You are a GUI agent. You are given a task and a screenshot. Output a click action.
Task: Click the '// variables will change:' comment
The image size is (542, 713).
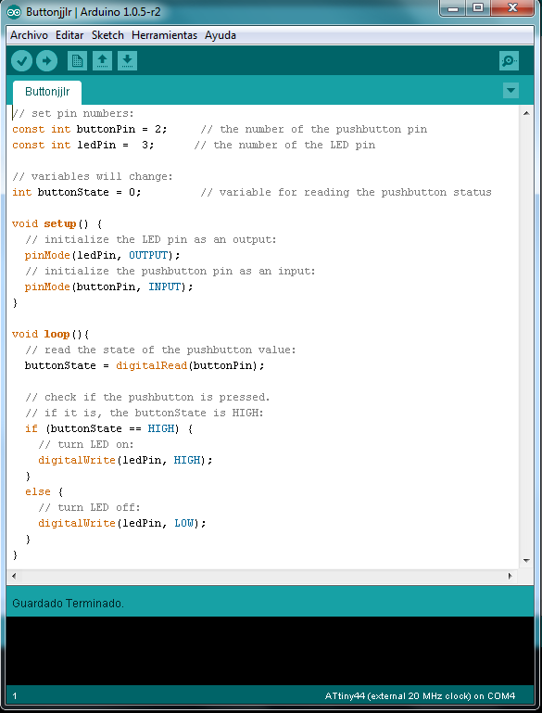(93, 176)
